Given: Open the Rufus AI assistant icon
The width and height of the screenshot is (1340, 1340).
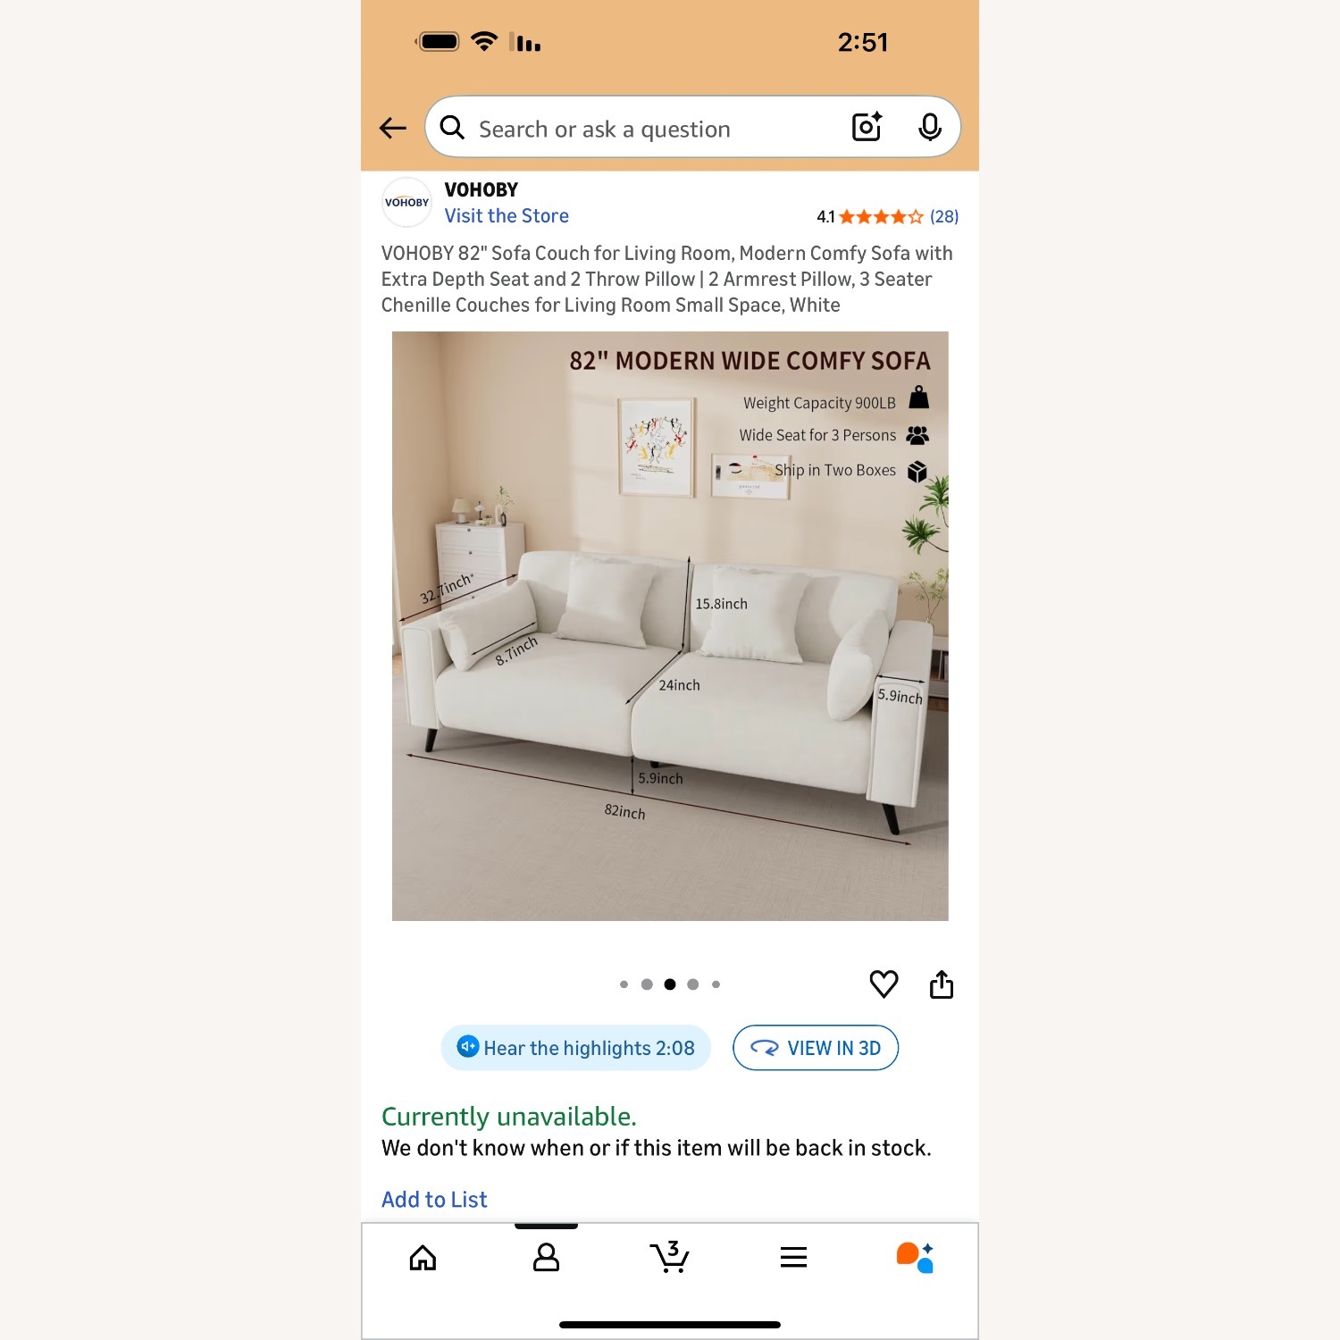Looking at the screenshot, I should [x=915, y=1258].
